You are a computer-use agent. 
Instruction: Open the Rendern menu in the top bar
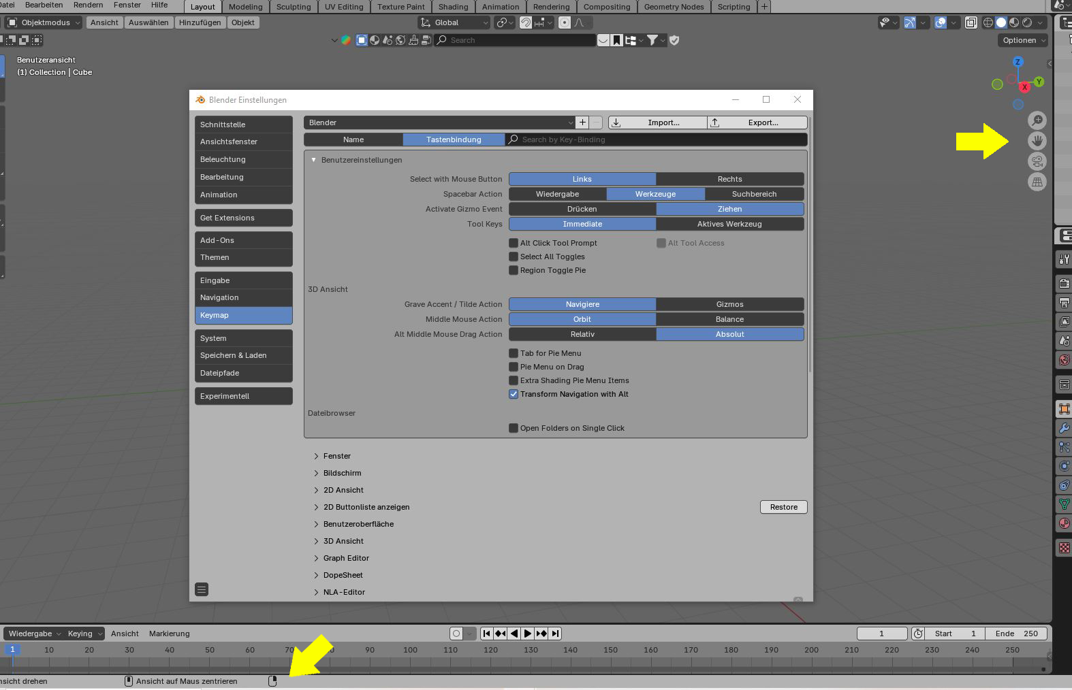(x=88, y=5)
